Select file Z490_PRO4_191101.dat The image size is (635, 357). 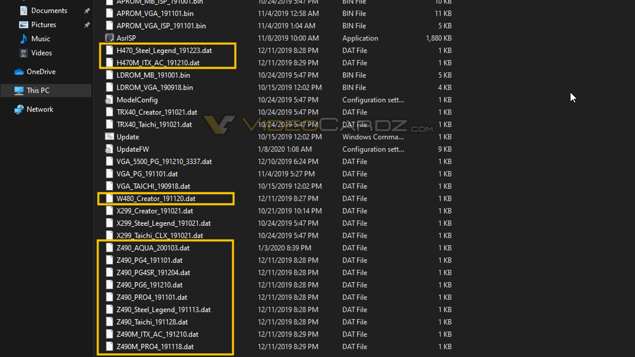point(152,297)
